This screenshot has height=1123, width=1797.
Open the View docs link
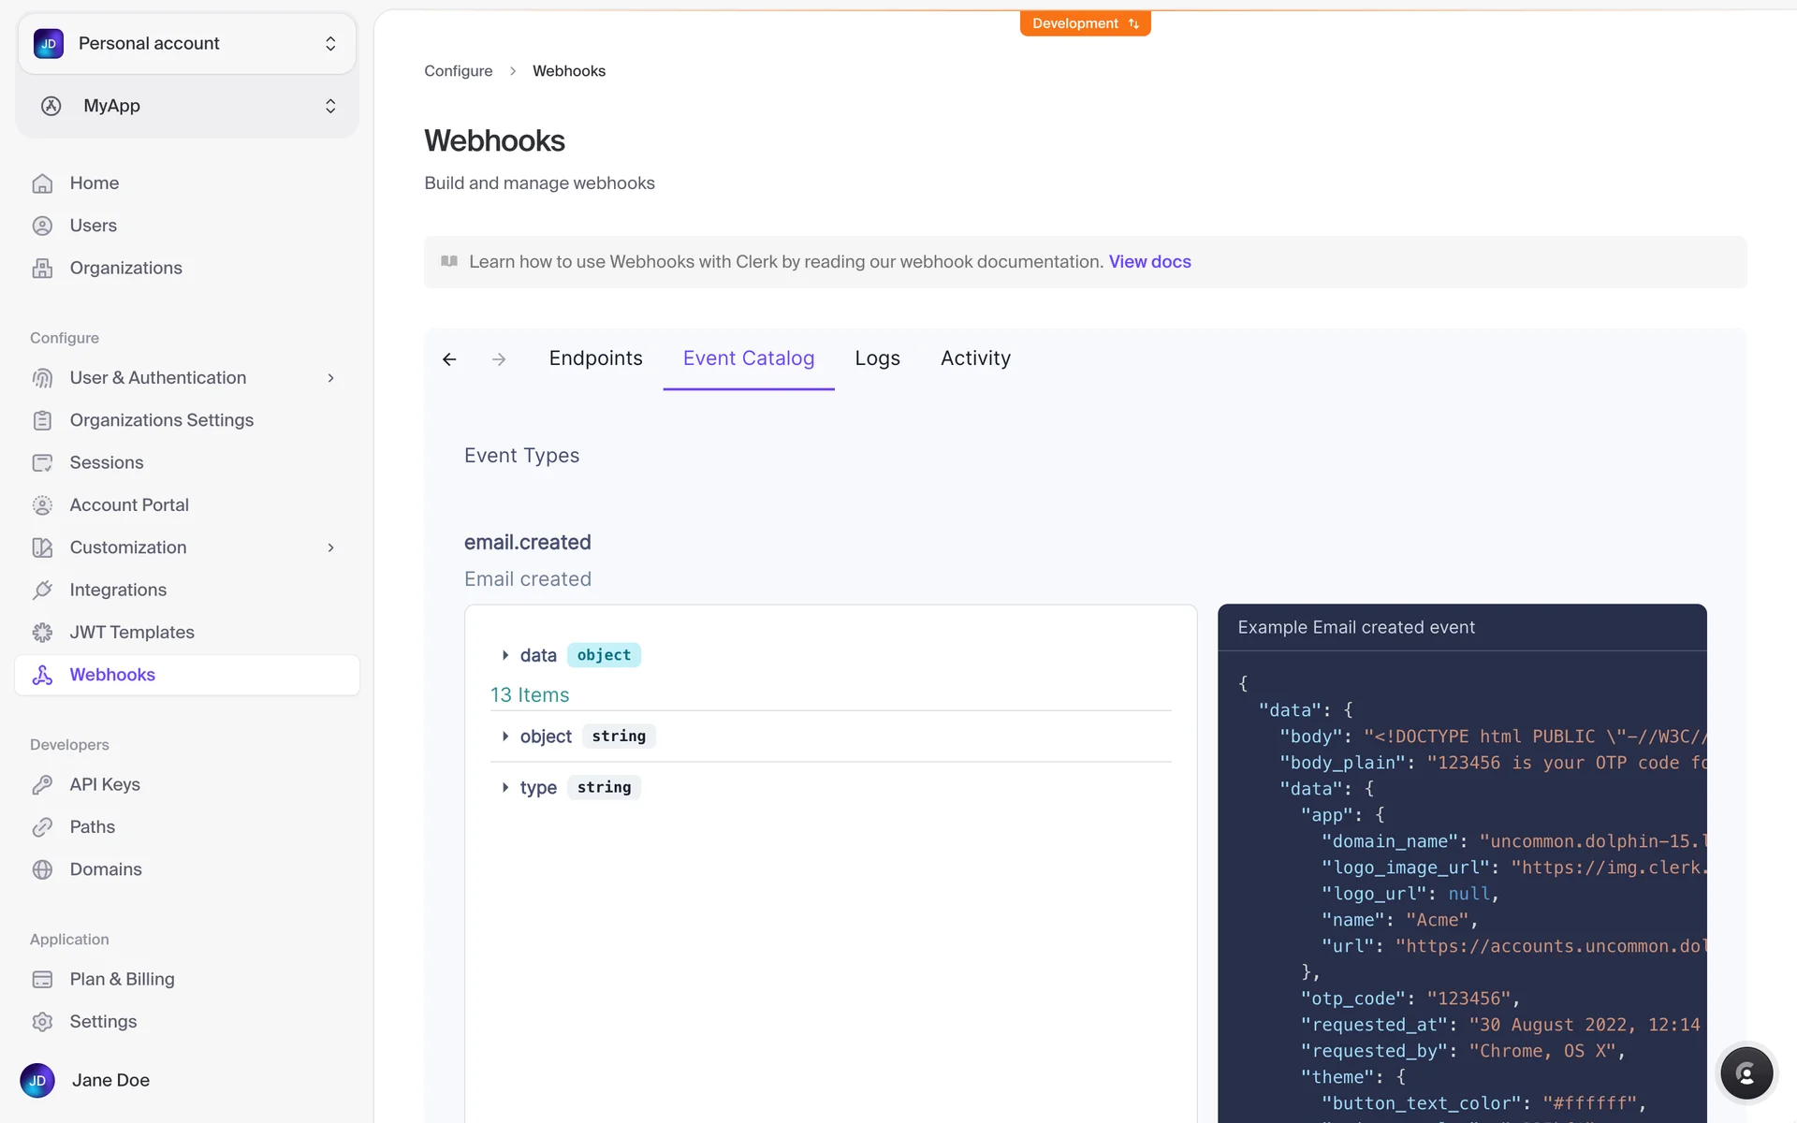(x=1149, y=262)
